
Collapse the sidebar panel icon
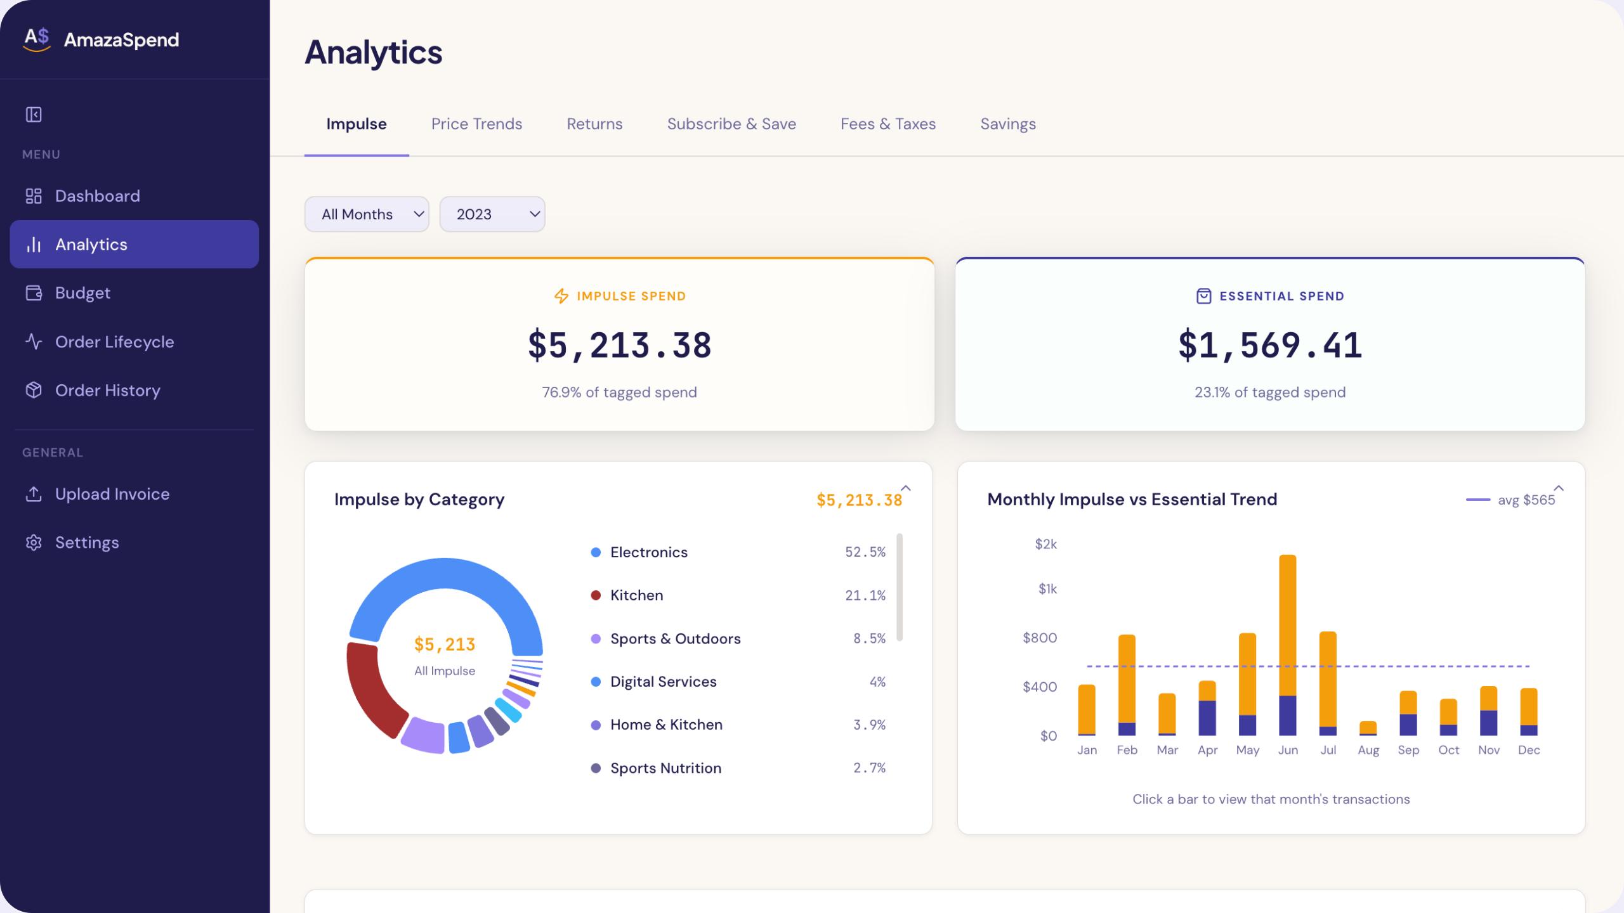34,114
